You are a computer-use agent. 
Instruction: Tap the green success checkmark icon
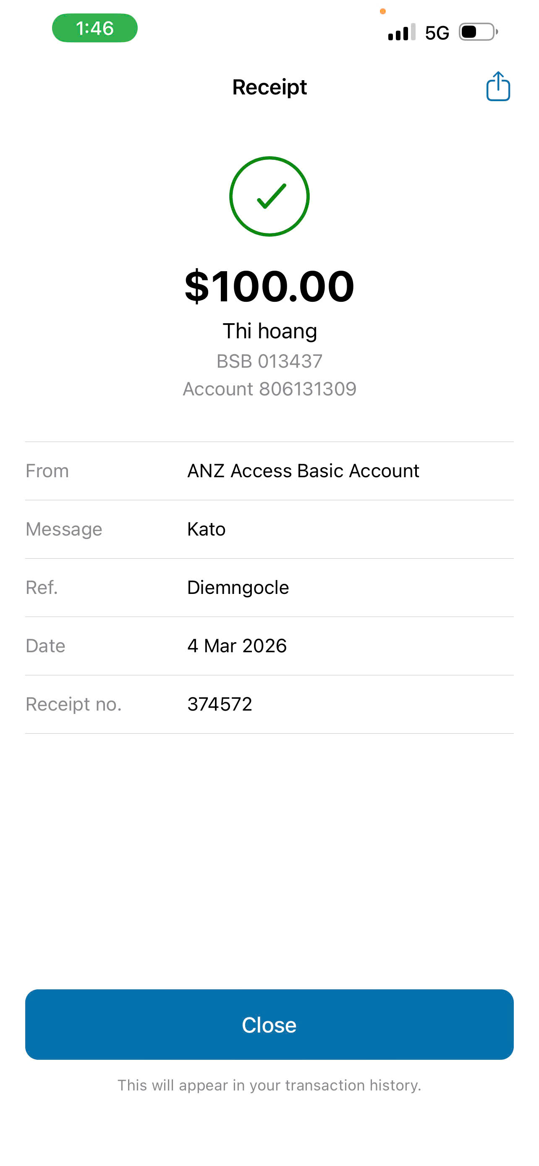click(269, 196)
